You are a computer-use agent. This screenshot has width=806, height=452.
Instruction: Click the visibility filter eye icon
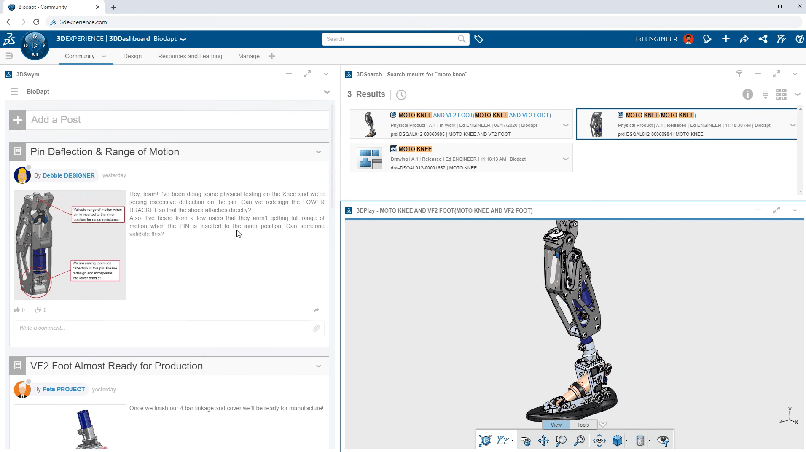[x=663, y=441]
